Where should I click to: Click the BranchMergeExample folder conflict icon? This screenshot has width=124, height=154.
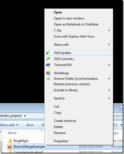coord(10,146)
